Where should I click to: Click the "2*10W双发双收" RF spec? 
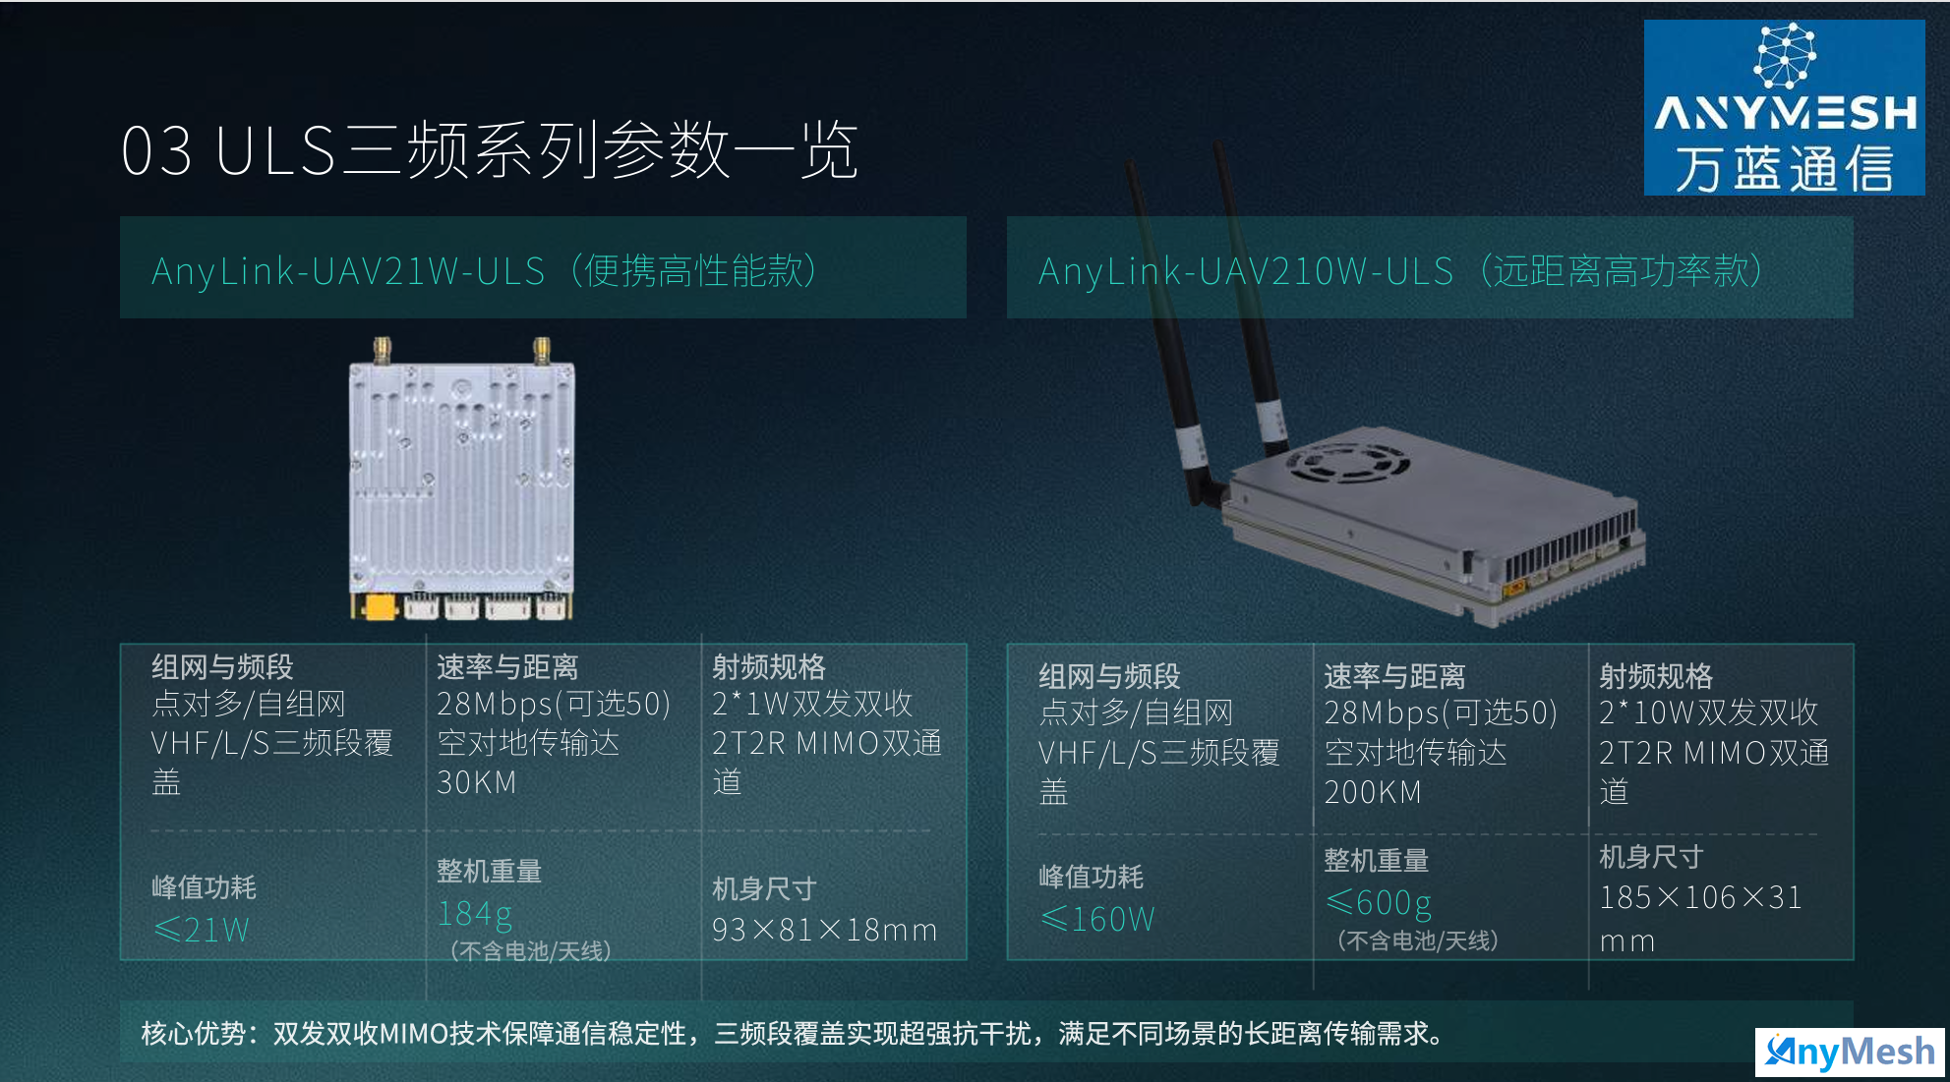coord(1708,712)
